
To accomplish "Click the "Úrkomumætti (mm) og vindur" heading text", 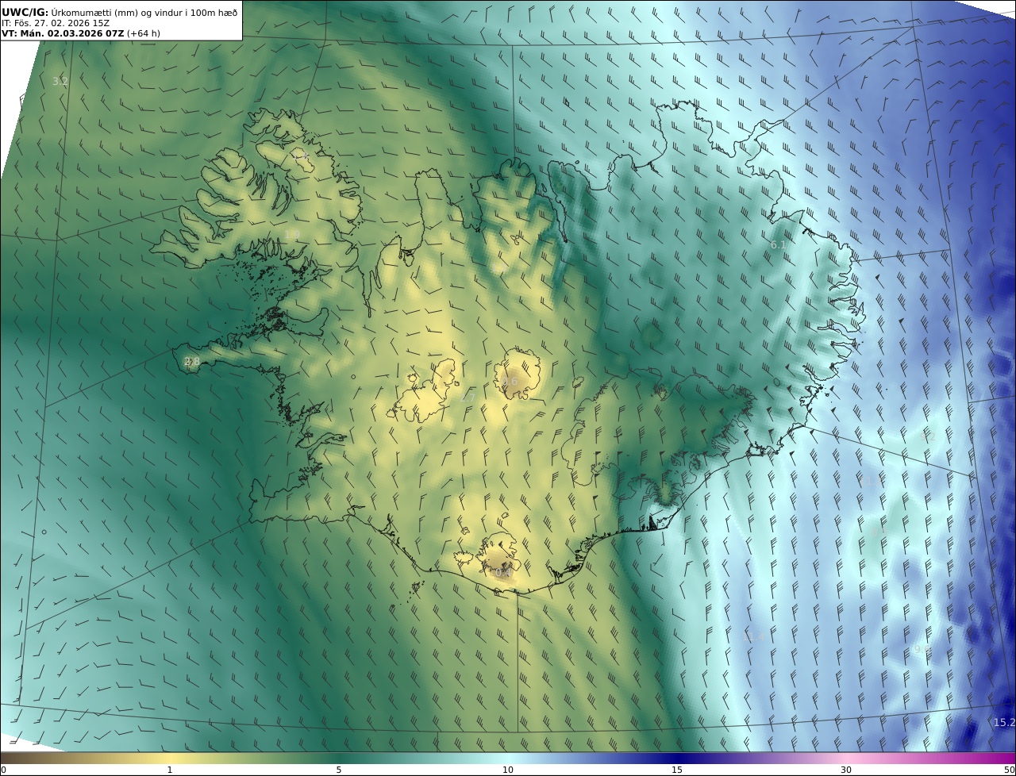I will (117, 13).
